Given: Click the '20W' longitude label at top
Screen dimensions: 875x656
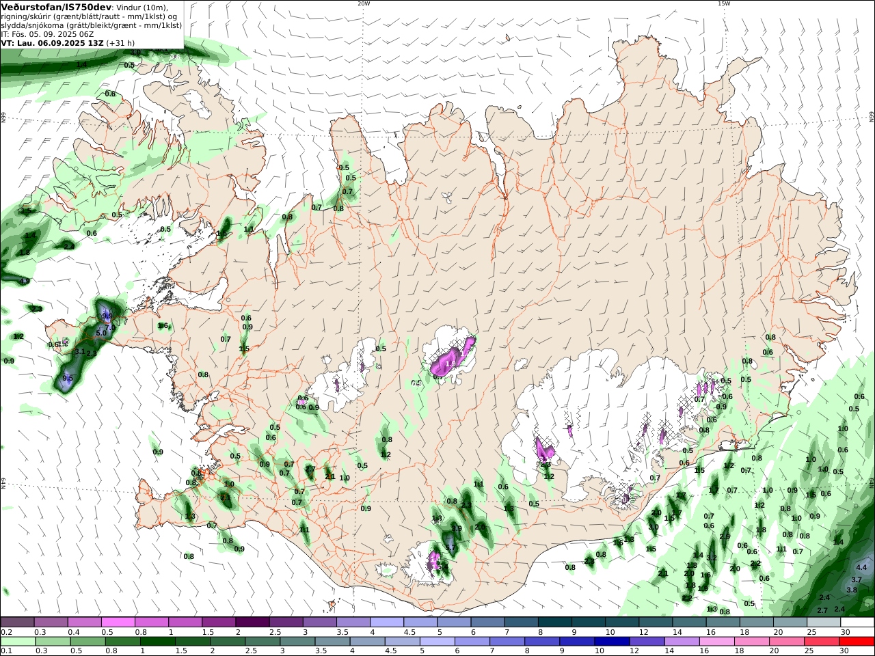Looking at the screenshot, I should coord(364,3).
